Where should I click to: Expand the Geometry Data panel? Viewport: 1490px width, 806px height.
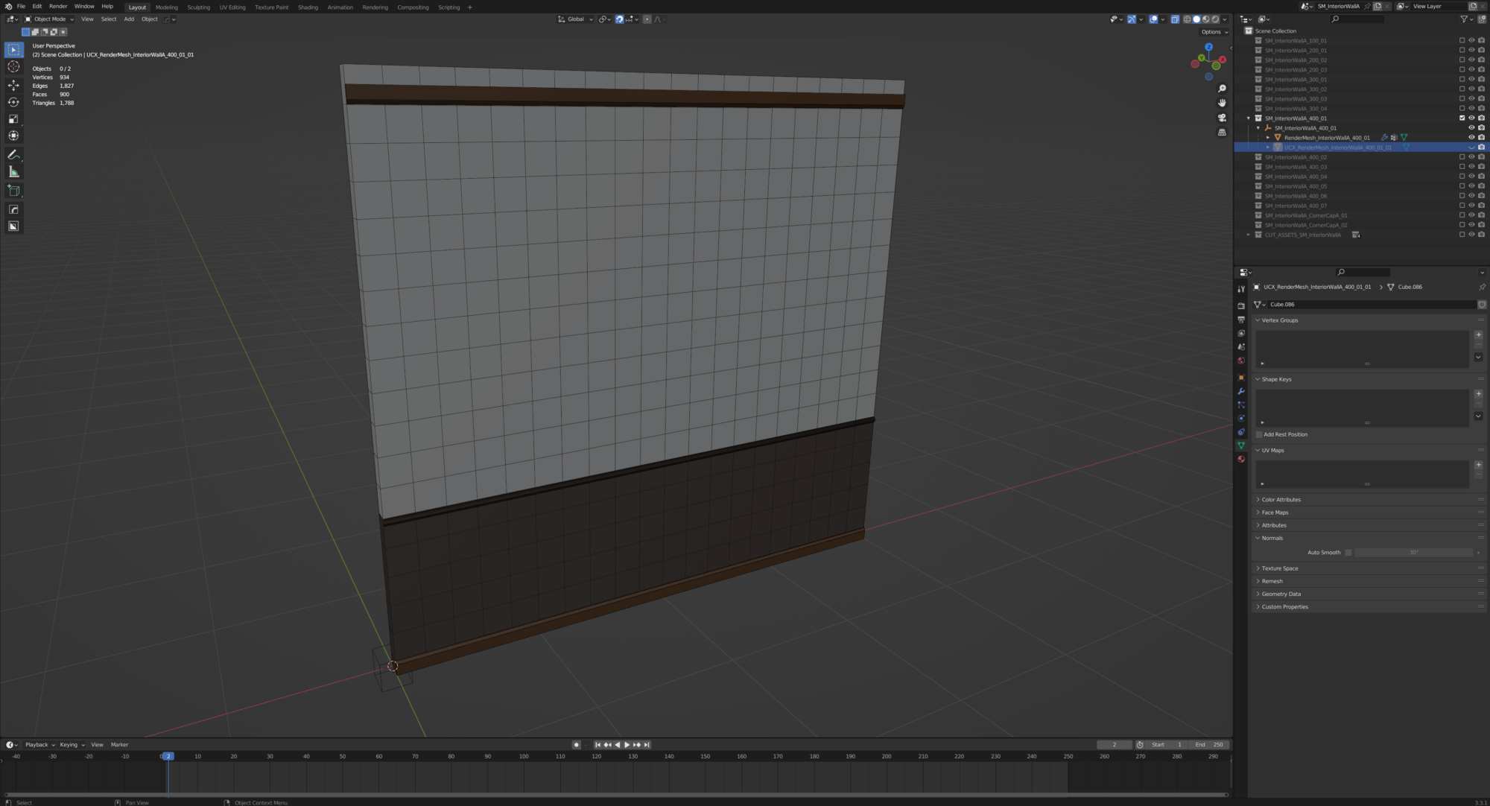(1281, 594)
